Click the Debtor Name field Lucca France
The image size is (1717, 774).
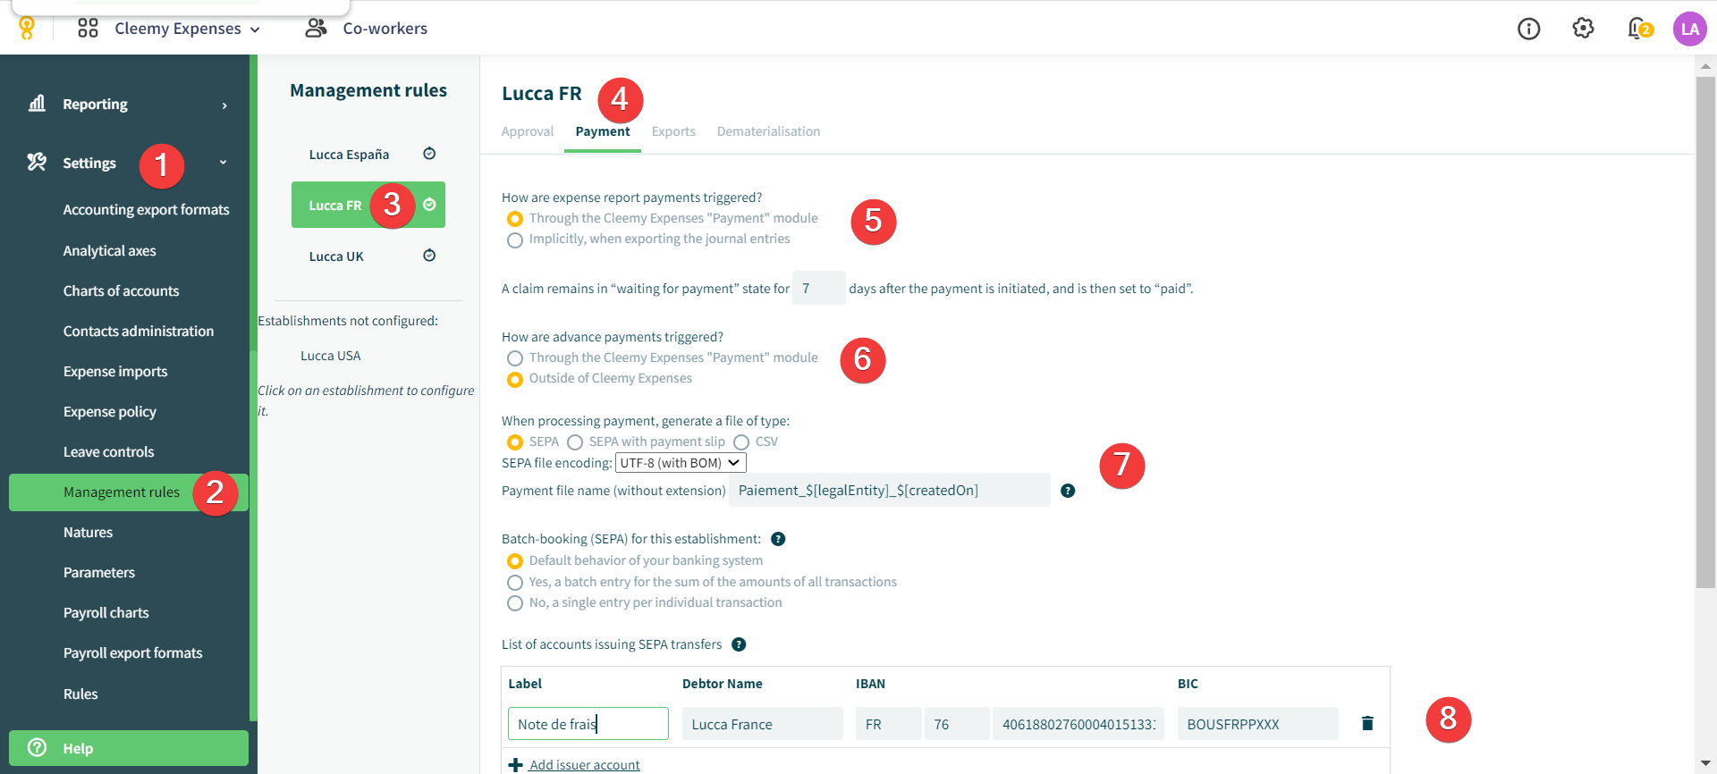(763, 724)
